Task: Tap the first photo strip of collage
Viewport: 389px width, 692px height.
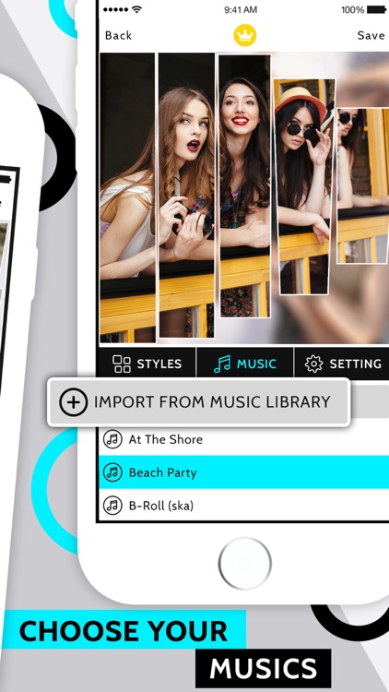Action: coord(128,197)
